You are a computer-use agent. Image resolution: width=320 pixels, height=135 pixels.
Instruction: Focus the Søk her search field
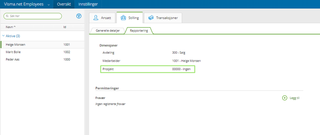(x=34, y=16)
